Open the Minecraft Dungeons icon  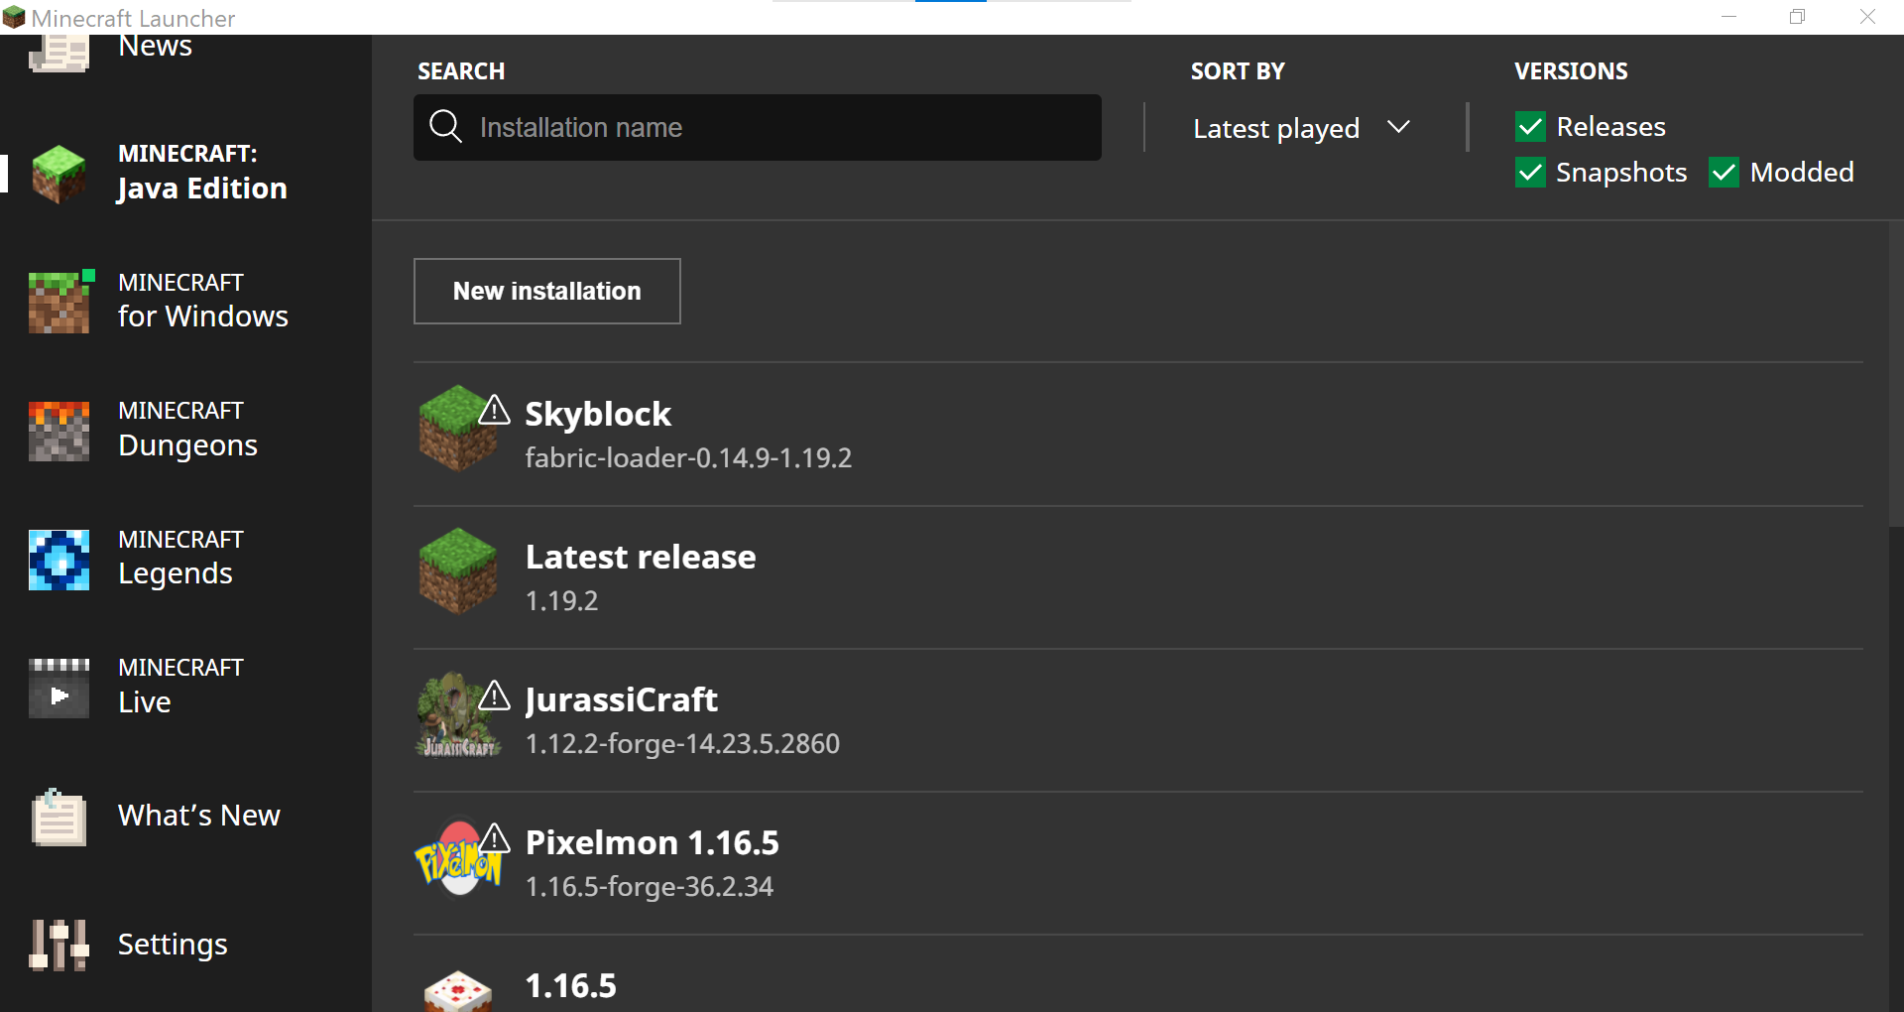coord(59,431)
